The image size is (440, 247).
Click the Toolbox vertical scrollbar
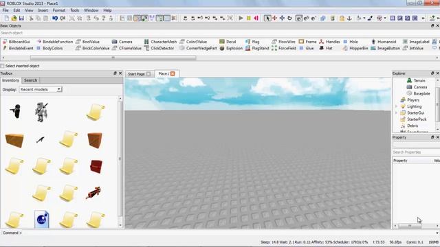tap(120, 158)
